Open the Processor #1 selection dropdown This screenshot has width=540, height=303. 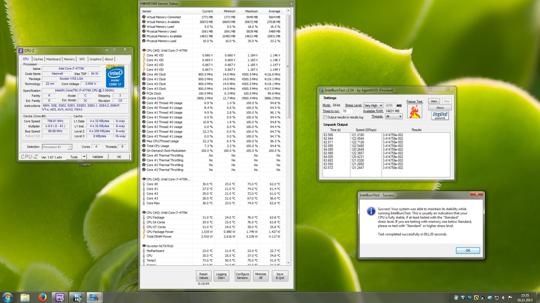[x=57, y=147]
